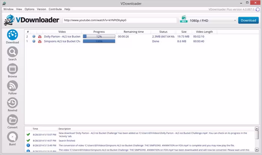Click video length 00:02:10
262x155 pixels.
click(x=199, y=37)
